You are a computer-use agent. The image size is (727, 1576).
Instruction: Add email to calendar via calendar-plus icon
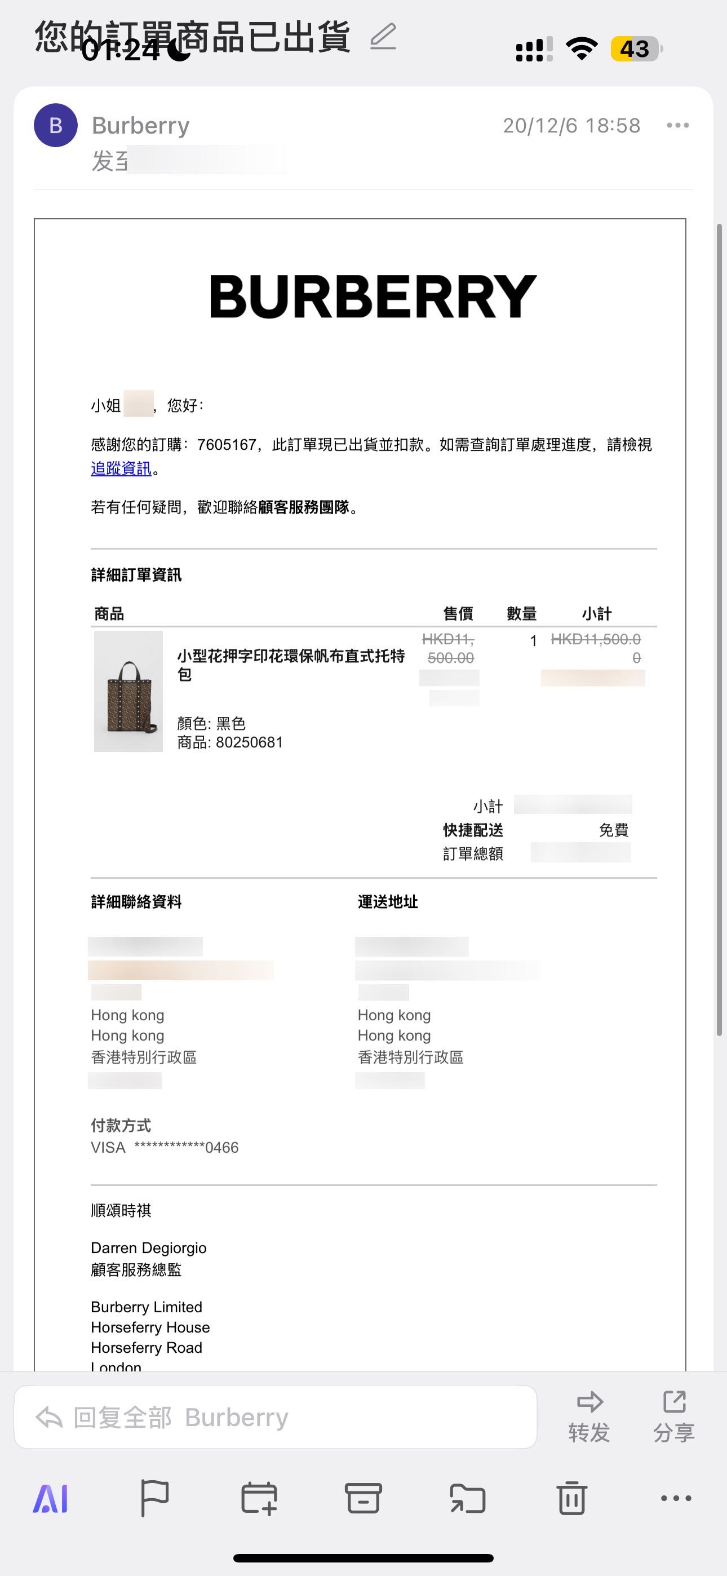coord(259,1498)
